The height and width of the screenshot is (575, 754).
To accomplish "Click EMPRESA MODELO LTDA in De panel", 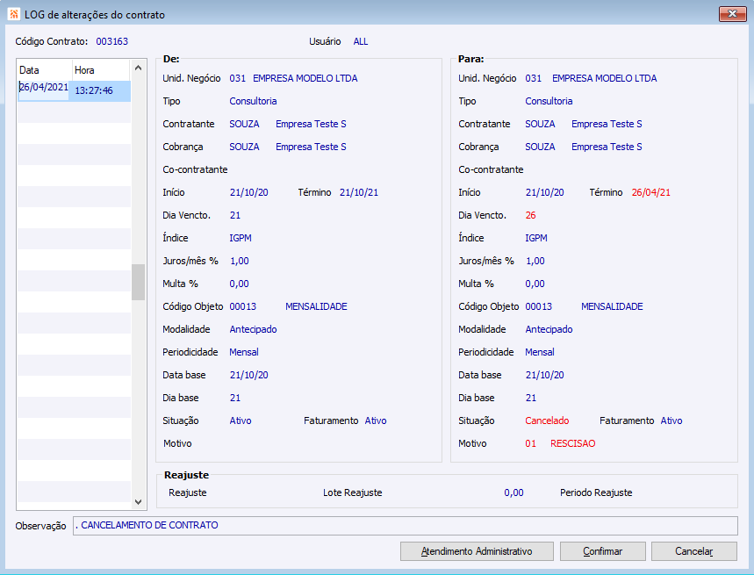I will (x=305, y=78).
